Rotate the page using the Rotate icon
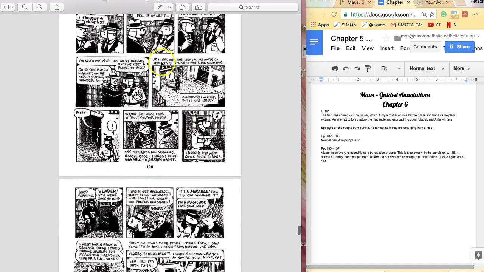The image size is (484, 272). pyautogui.click(x=182, y=7)
